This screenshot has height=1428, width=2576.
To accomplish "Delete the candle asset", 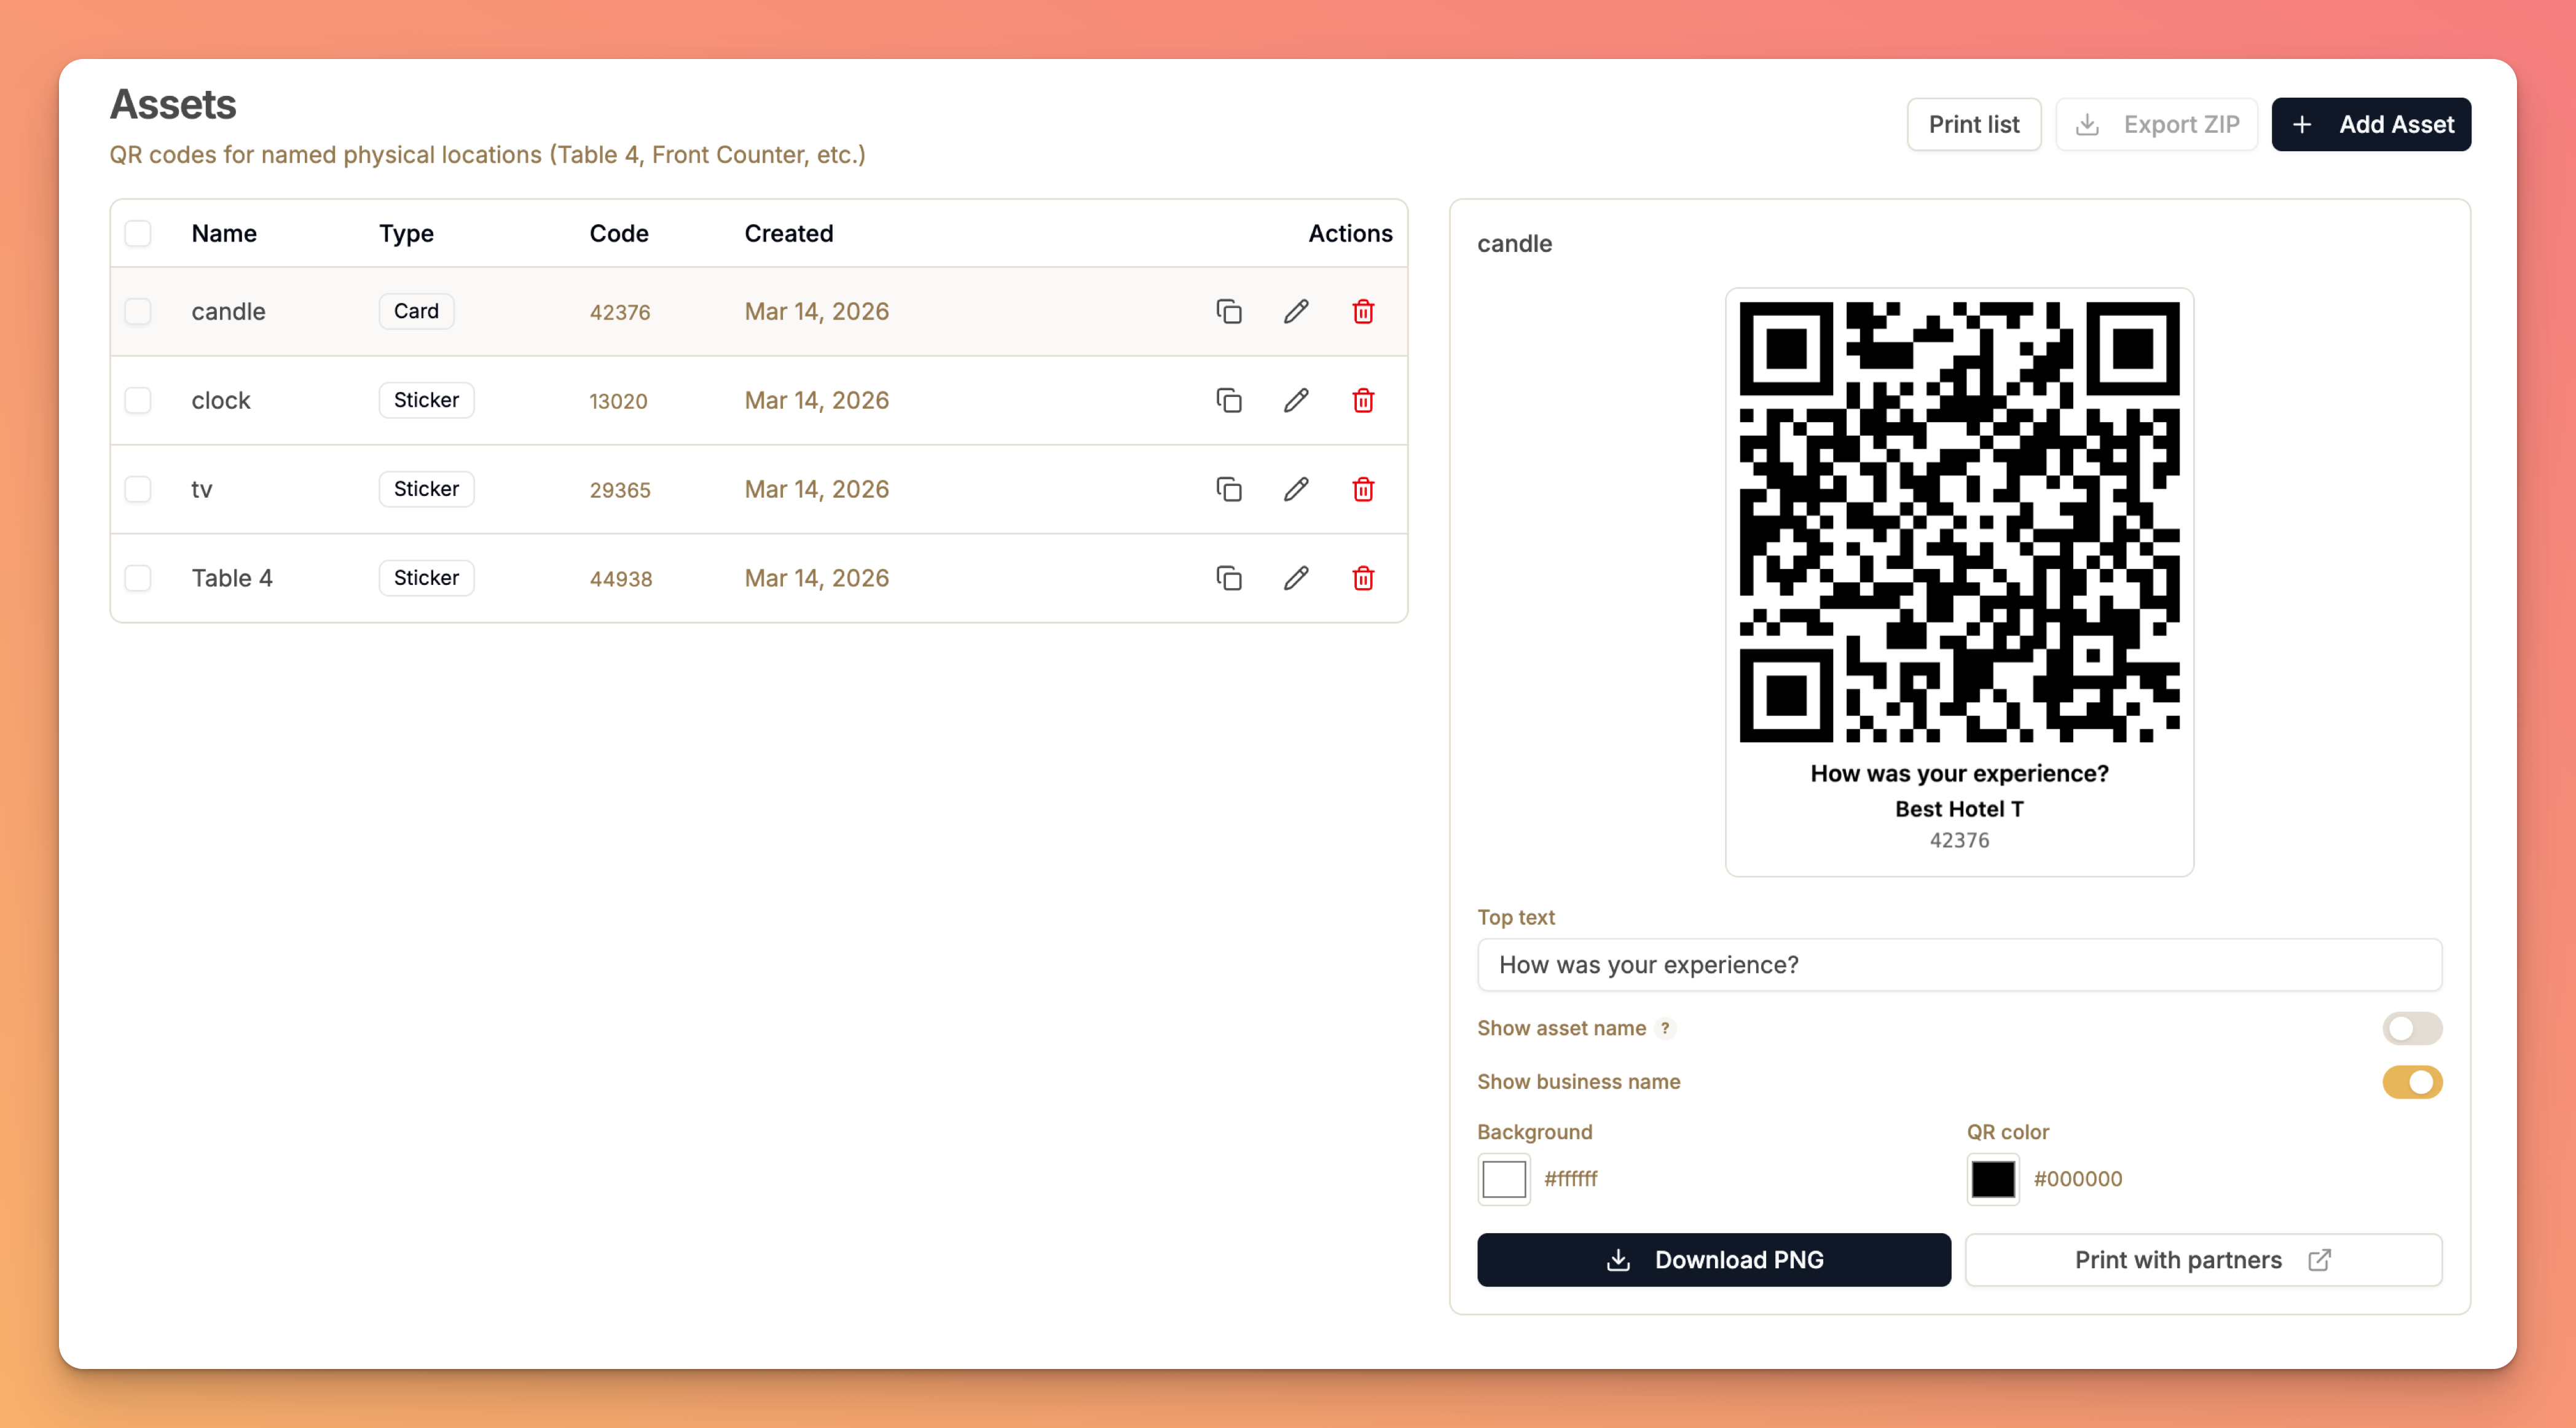I will [1362, 311].
